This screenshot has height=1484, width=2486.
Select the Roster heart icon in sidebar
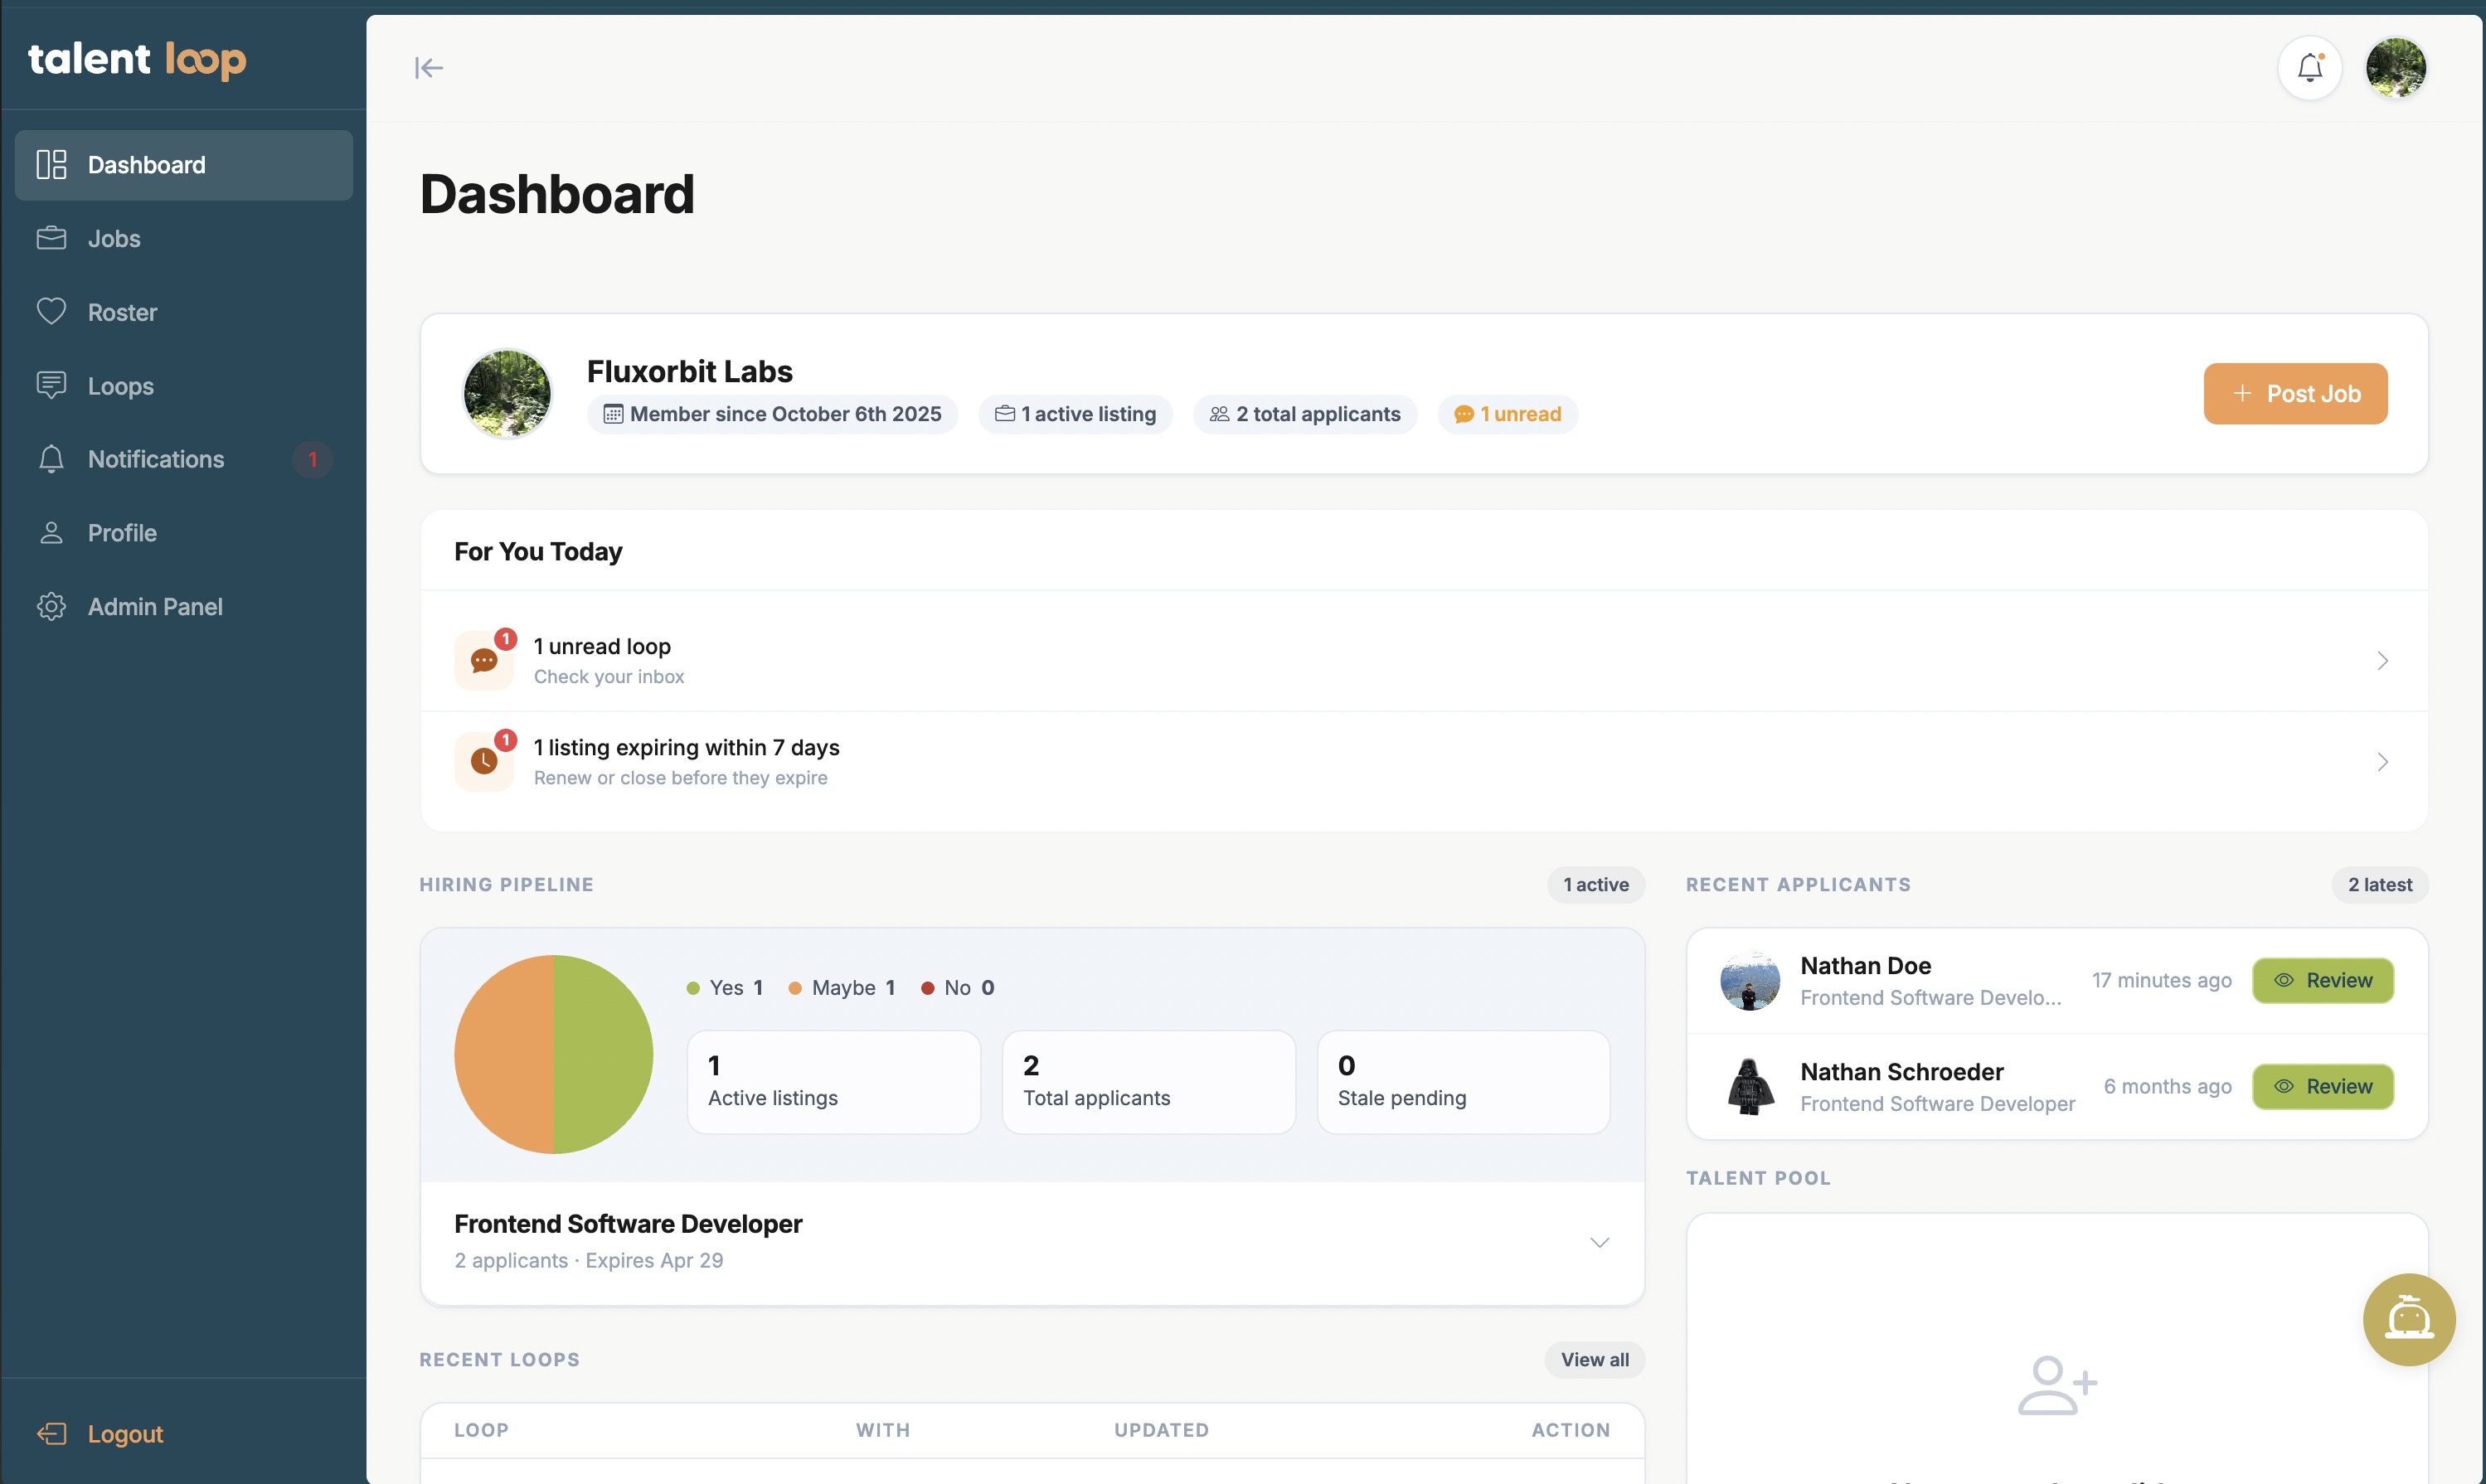(52, 311)
